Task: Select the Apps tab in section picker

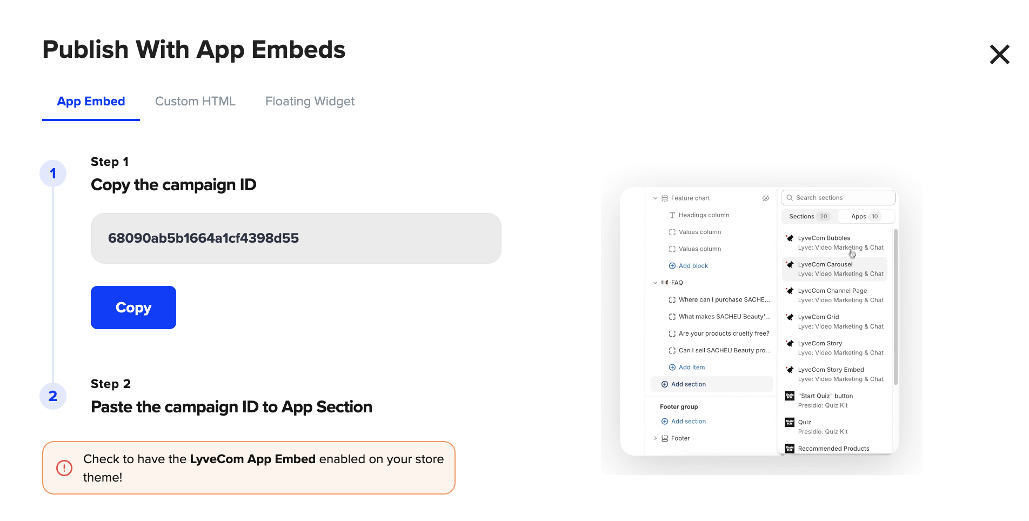Action: [x=865, y=216]
